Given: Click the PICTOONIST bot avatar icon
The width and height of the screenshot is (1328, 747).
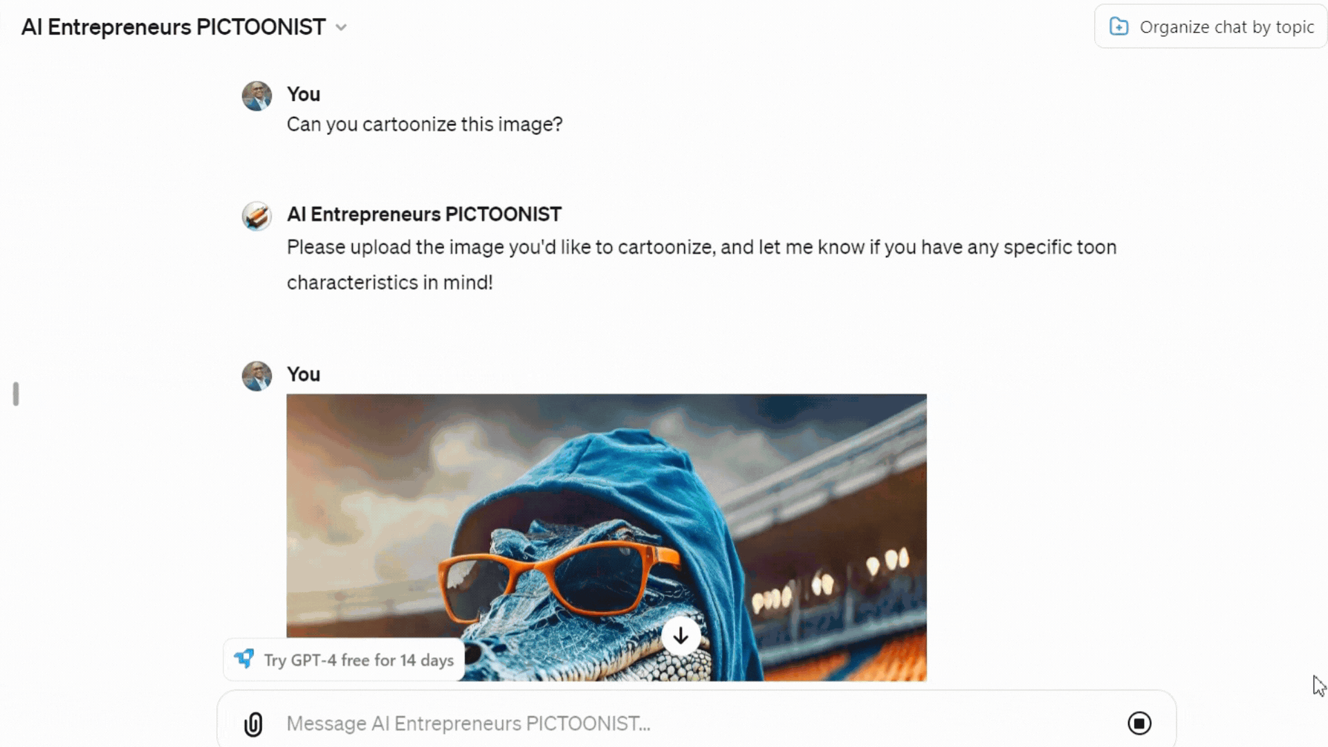Looking at the screenshot, I should pyautogui.click(x=257, y=216).
